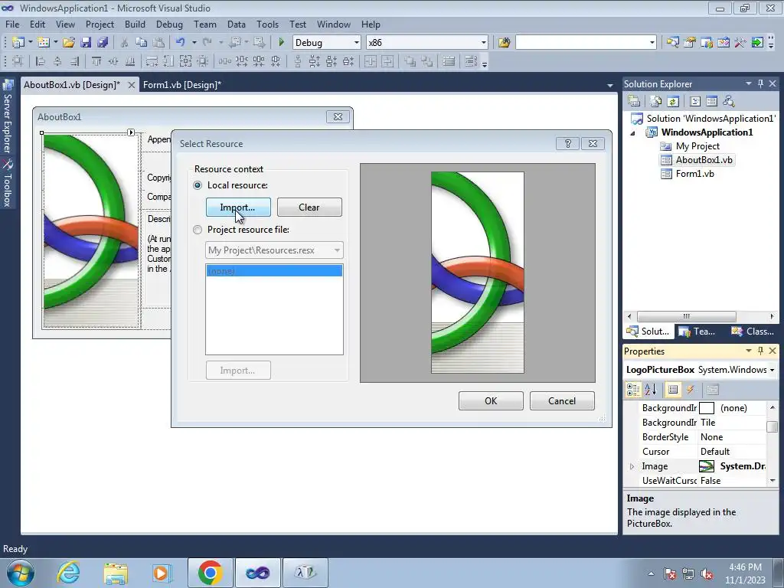Switch to the Class View panel tab

(x=753, y=331)
